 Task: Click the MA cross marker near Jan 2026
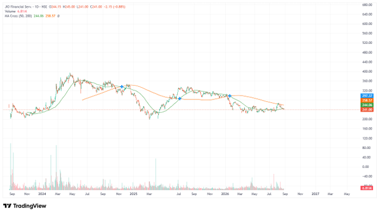230,96
